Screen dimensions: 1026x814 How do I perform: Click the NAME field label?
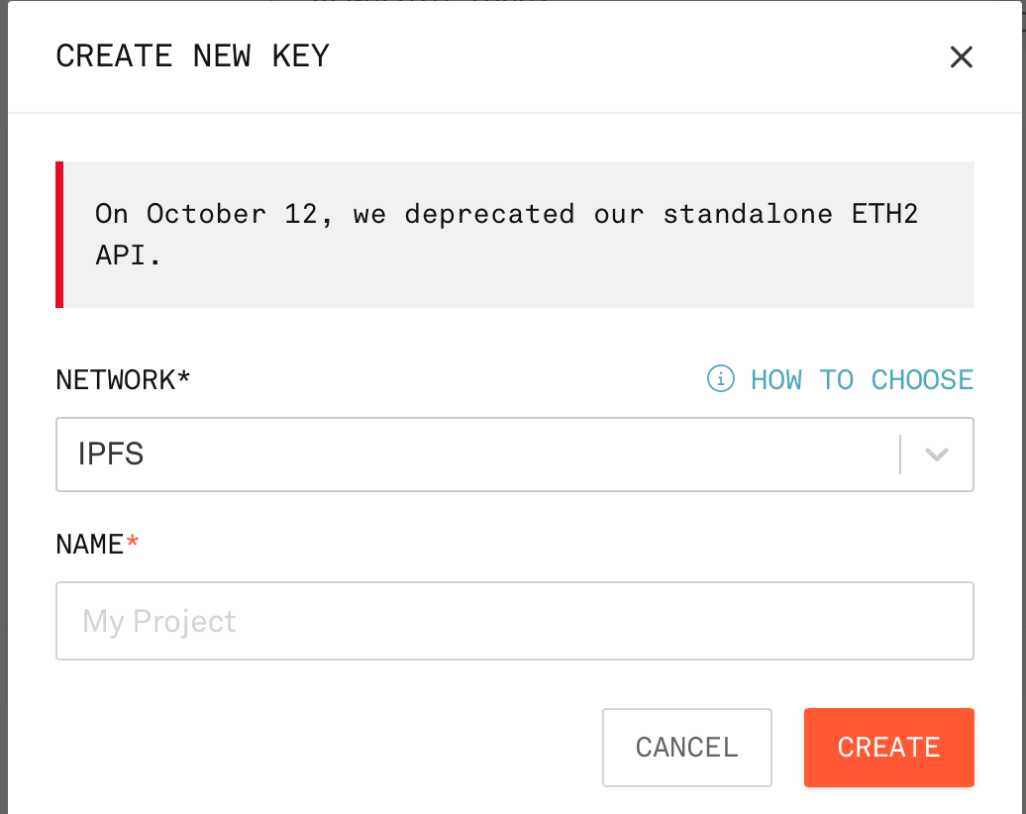(x=90, y=545)
